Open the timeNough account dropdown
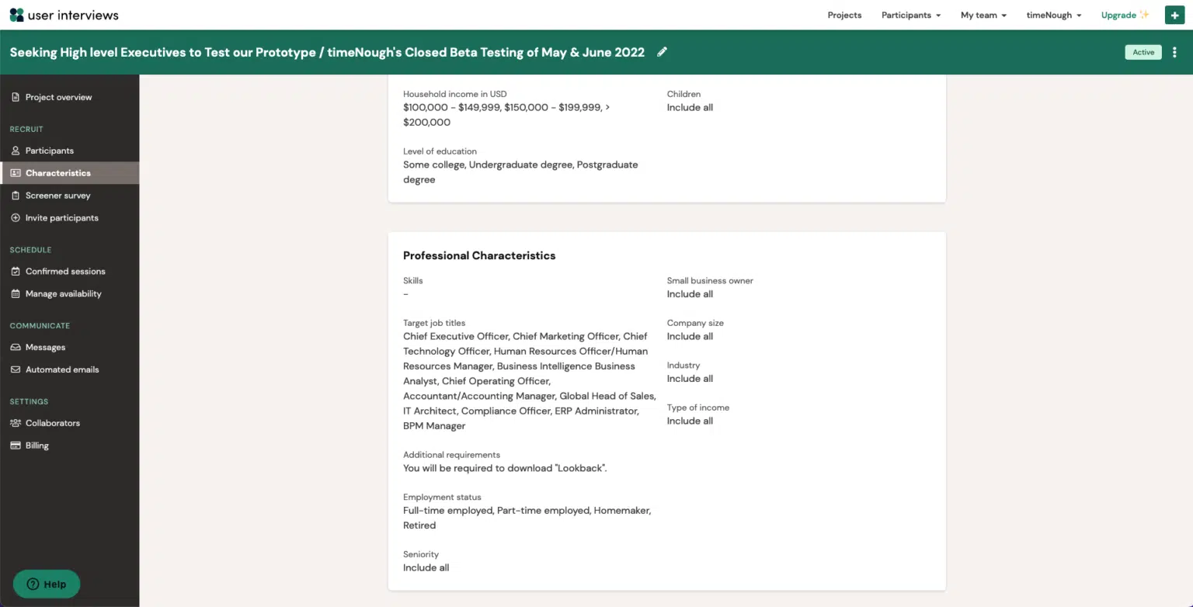This screenshot has height=607, width=1193. click(x=1053, y=15)
